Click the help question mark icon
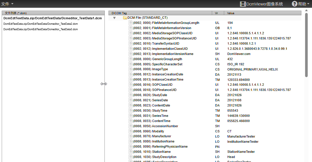Image resolution: width=312 pixels, height=162 pixels. tap(294, 4)
